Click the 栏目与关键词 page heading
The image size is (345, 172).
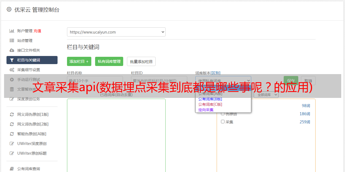click(x=83, y=47)
